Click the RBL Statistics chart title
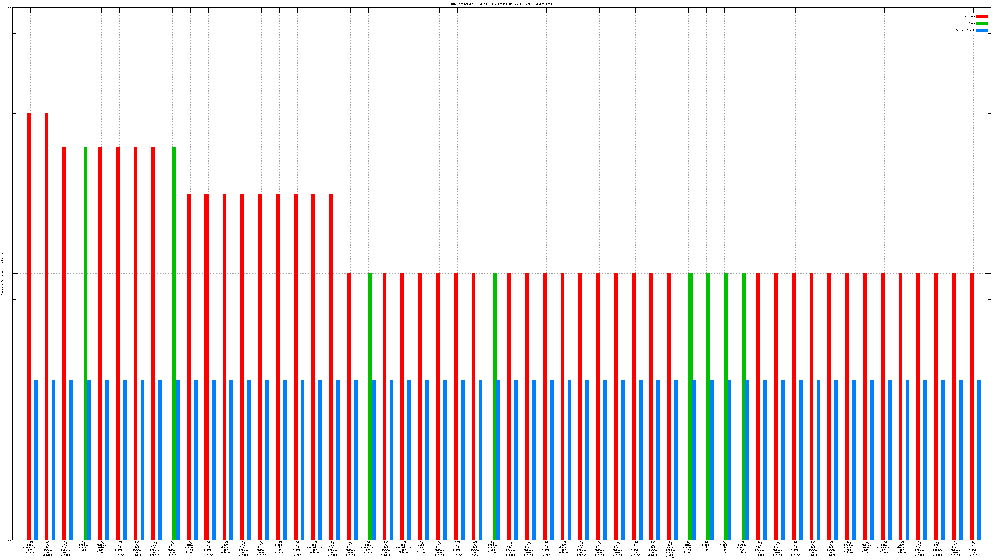996x560 pixels. pos(501,4)
